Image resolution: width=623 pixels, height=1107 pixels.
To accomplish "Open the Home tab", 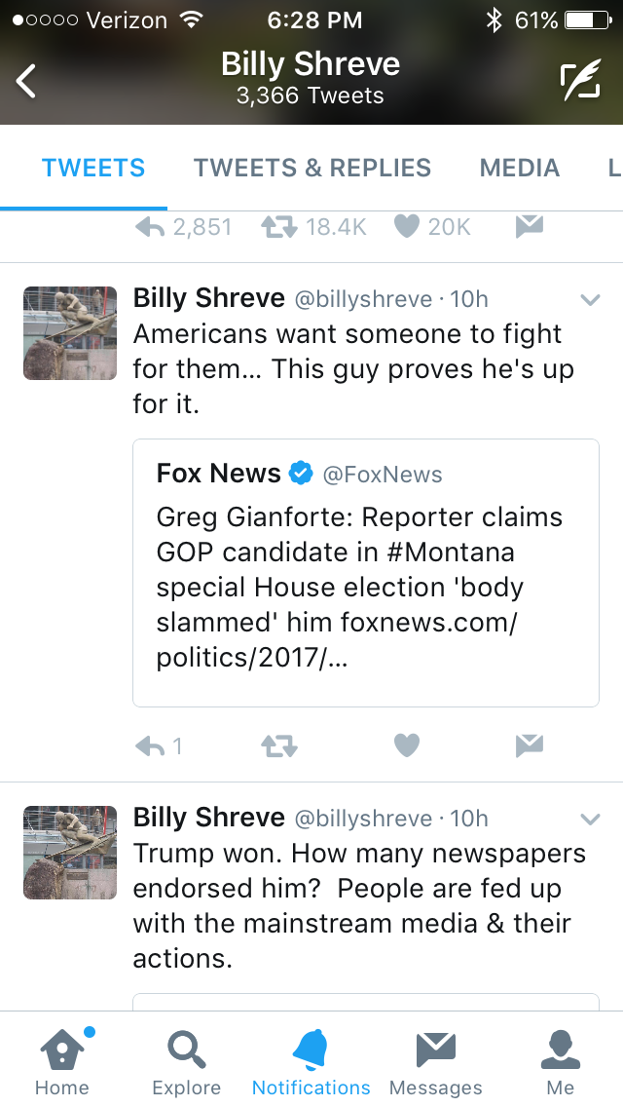I will tap(62, 1060).
